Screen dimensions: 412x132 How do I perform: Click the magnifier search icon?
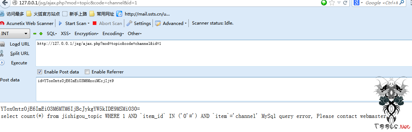[402, 3]
